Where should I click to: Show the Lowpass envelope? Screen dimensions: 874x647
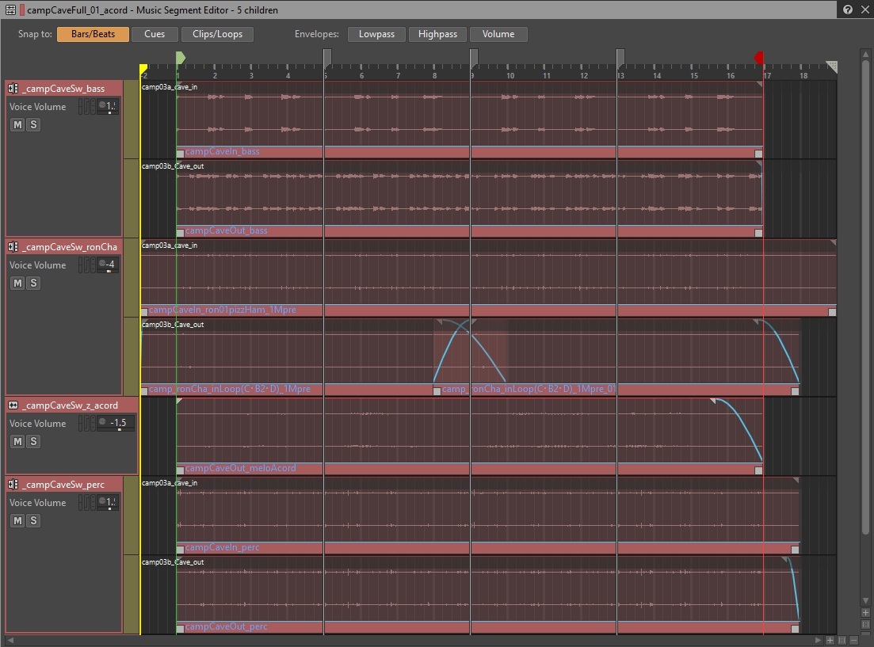(x=377, y=34)
